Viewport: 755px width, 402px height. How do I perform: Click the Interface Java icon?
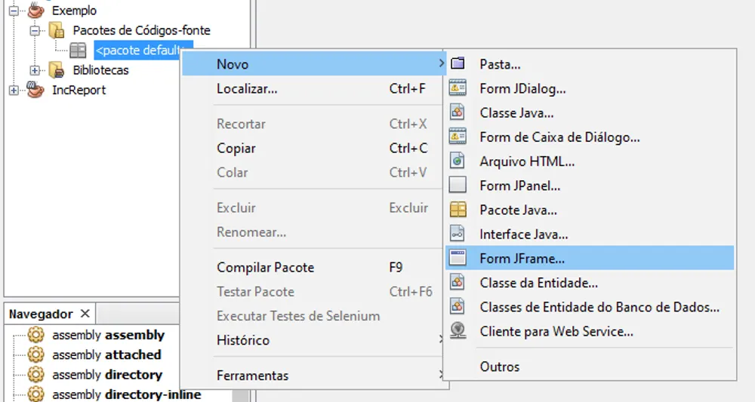(x=458, y=234)
